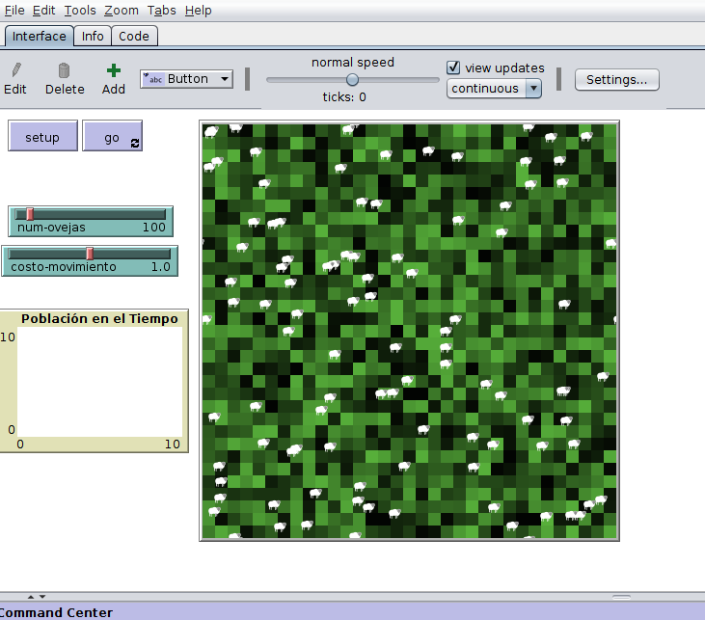Click the forever loop icon on go button
705x620 pixels.
pos(135,143)
